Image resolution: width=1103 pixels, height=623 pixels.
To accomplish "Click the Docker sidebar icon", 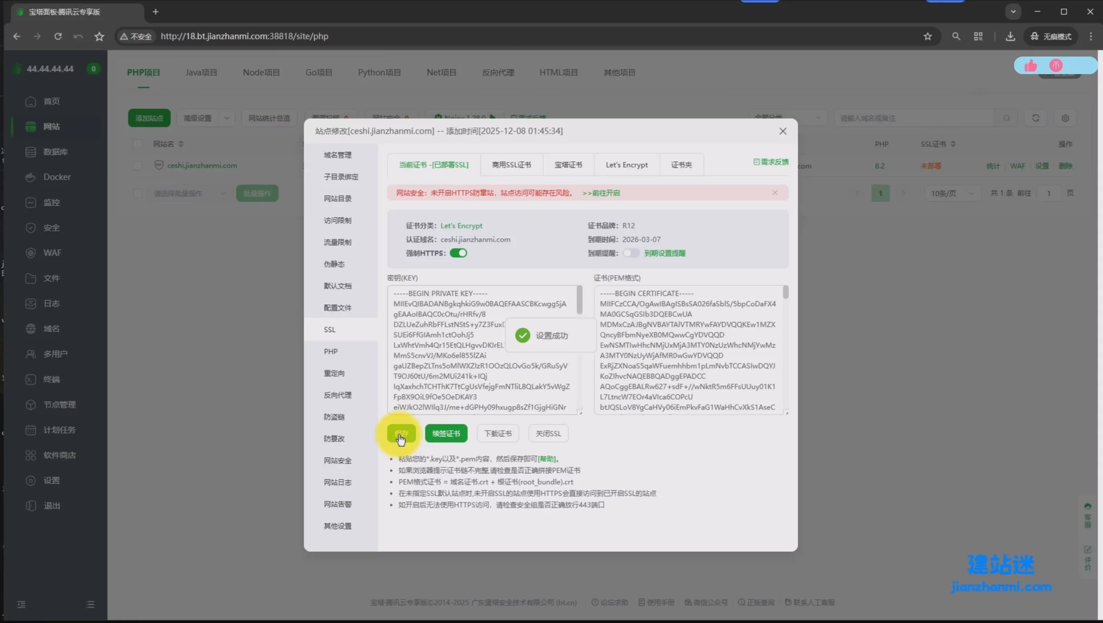I will (x=31, y=177).
